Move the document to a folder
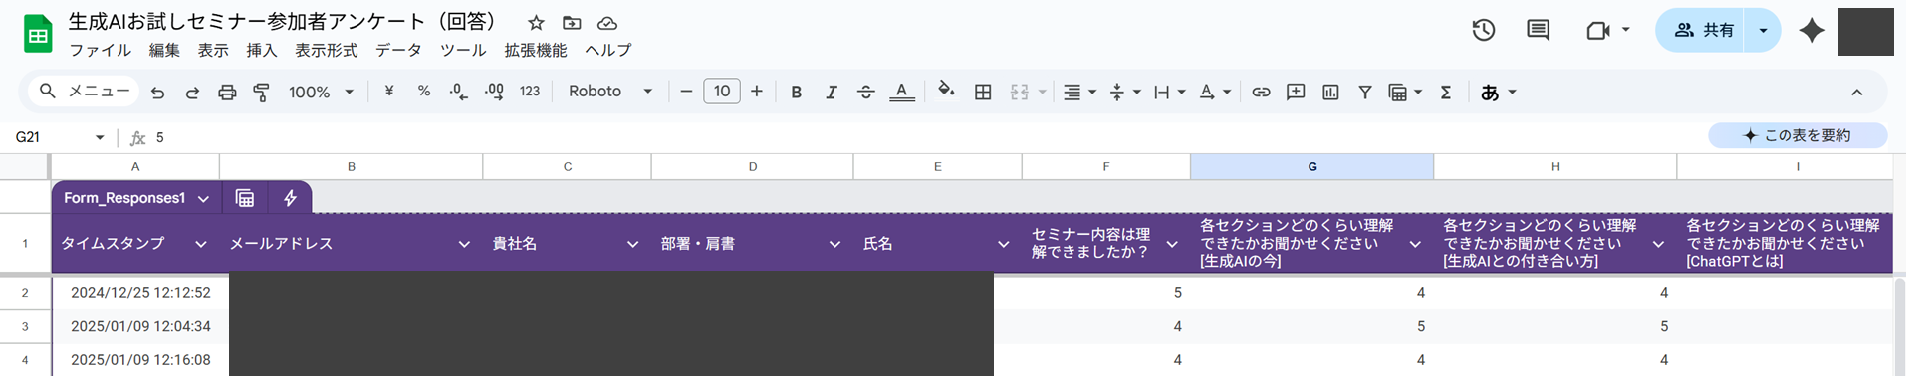This screenshot has width=1906, height=376. pyautogui.click(x=572, y=22)
